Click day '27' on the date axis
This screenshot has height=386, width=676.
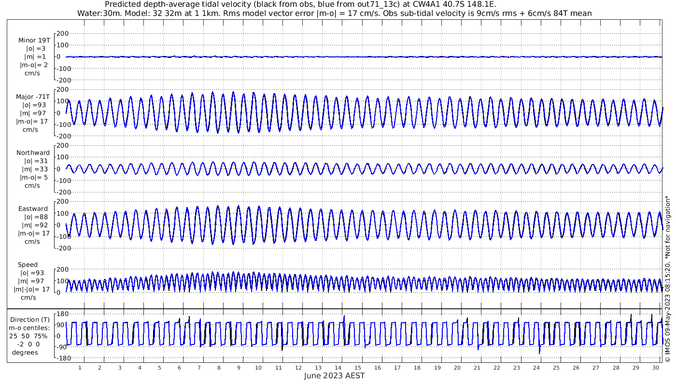[x=596, y=368]
